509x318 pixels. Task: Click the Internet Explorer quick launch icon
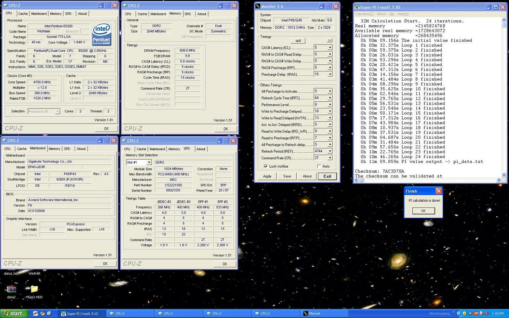49,313
